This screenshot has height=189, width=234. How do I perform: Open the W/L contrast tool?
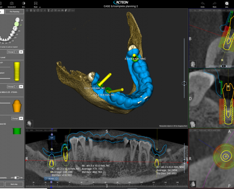tap(24, 3)
